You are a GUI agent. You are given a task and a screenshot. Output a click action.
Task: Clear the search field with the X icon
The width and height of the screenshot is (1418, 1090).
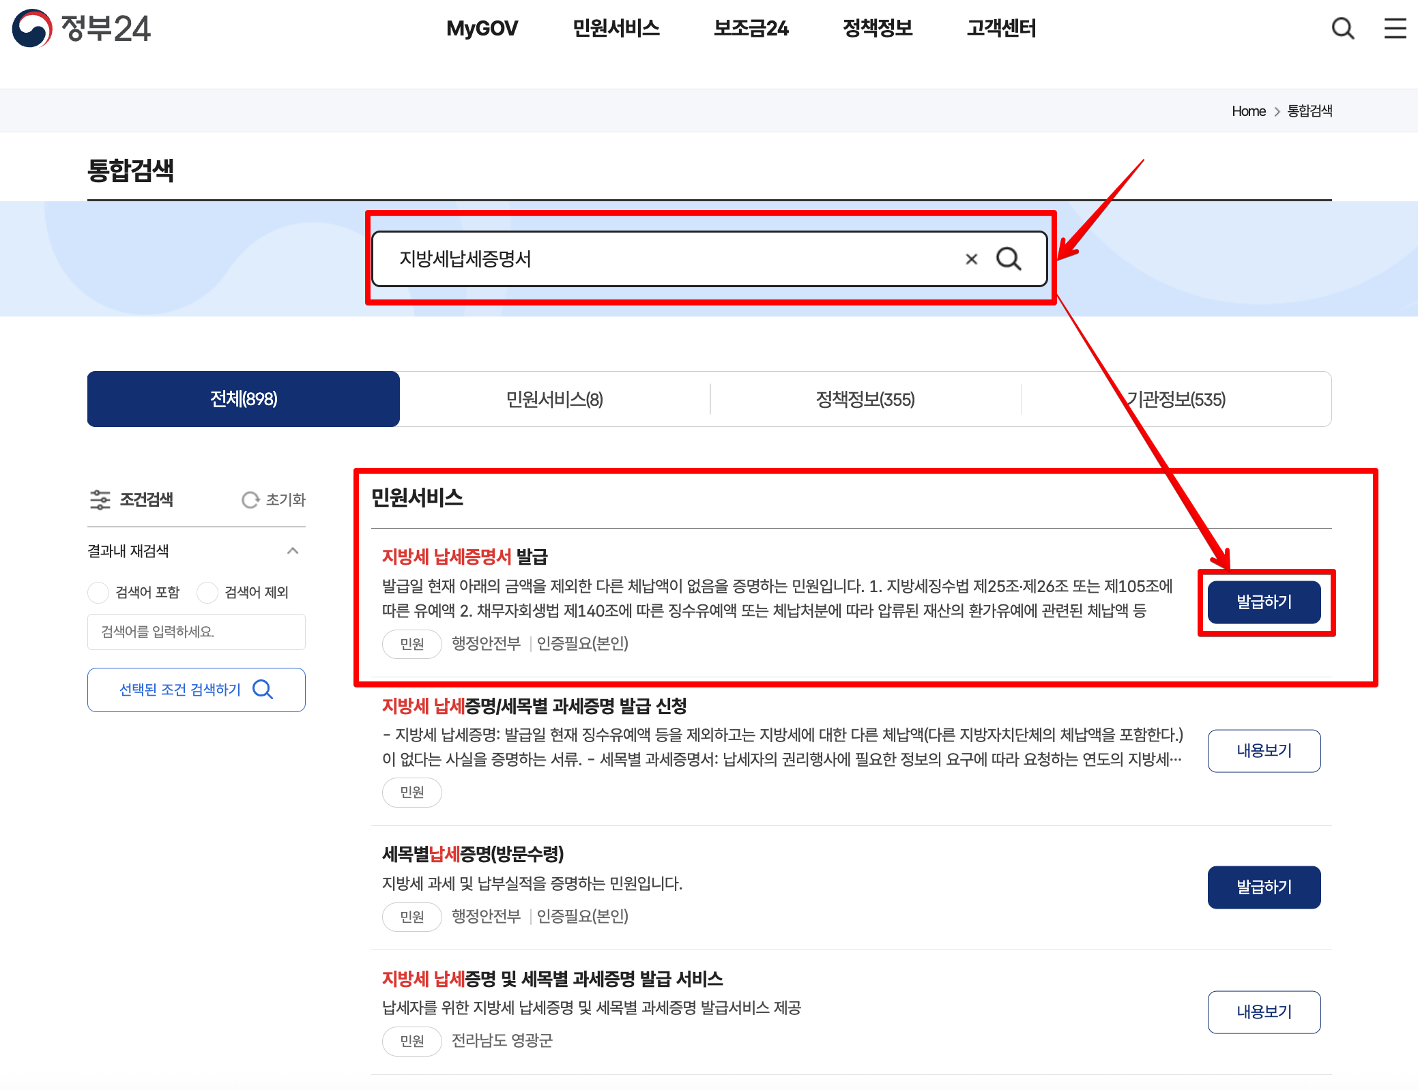click(970, 259)
